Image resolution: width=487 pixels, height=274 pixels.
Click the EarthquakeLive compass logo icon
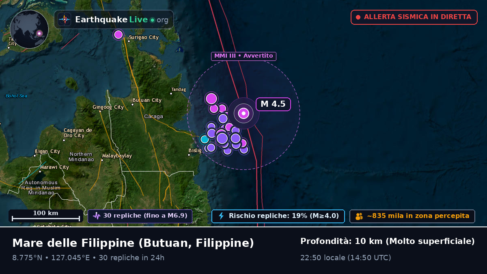point(65,19)
